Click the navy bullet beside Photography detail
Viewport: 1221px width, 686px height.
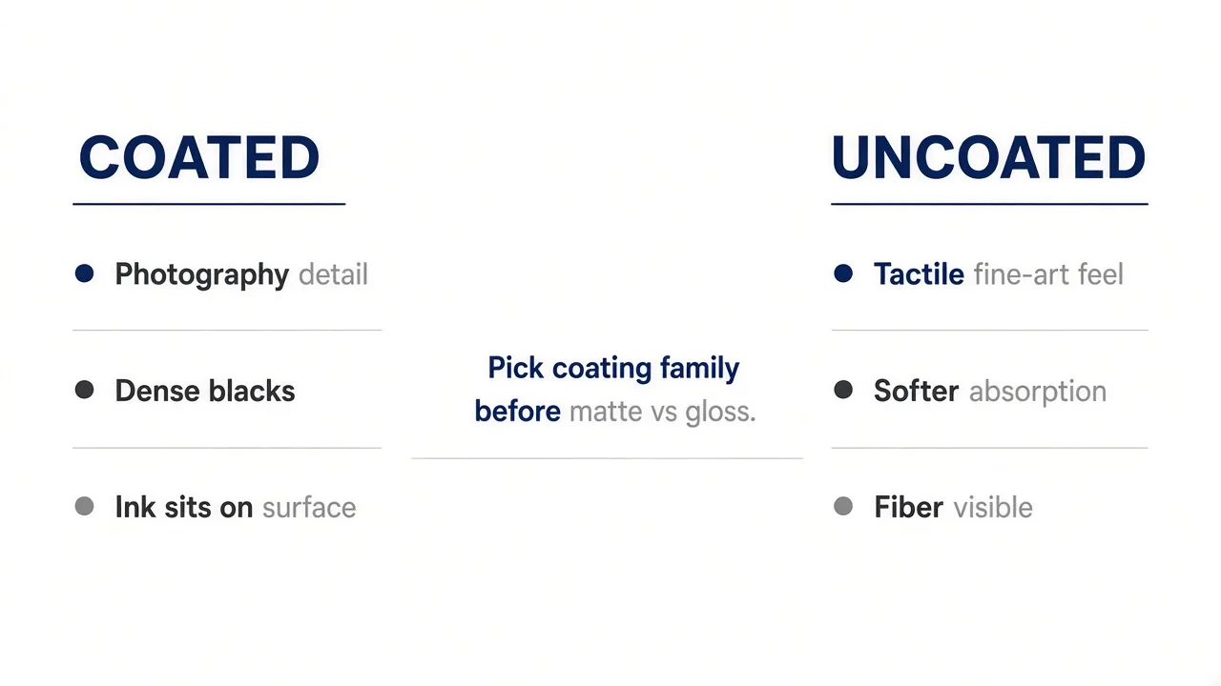coord(84,274)
